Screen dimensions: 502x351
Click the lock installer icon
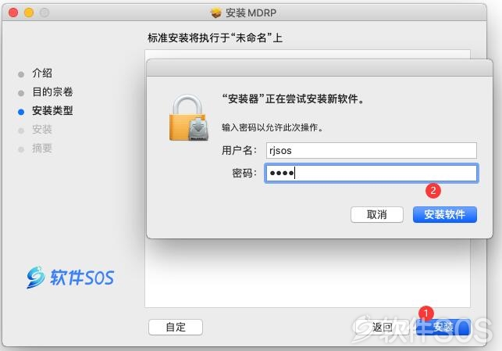(x=189, y=117)
